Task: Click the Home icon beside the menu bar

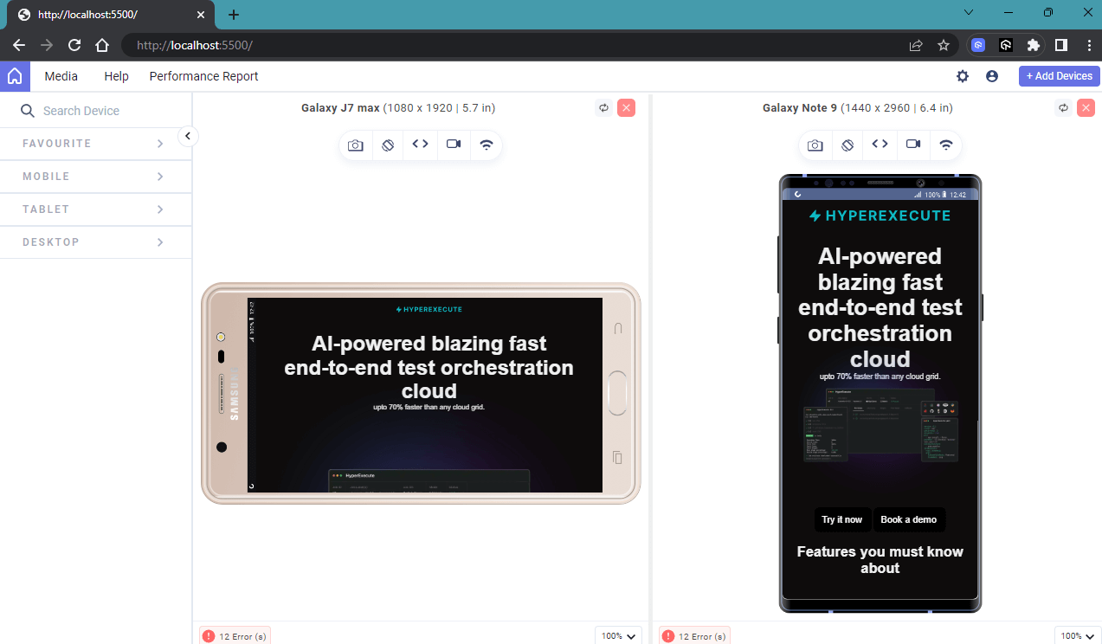Action: click(x=14, y=76)
